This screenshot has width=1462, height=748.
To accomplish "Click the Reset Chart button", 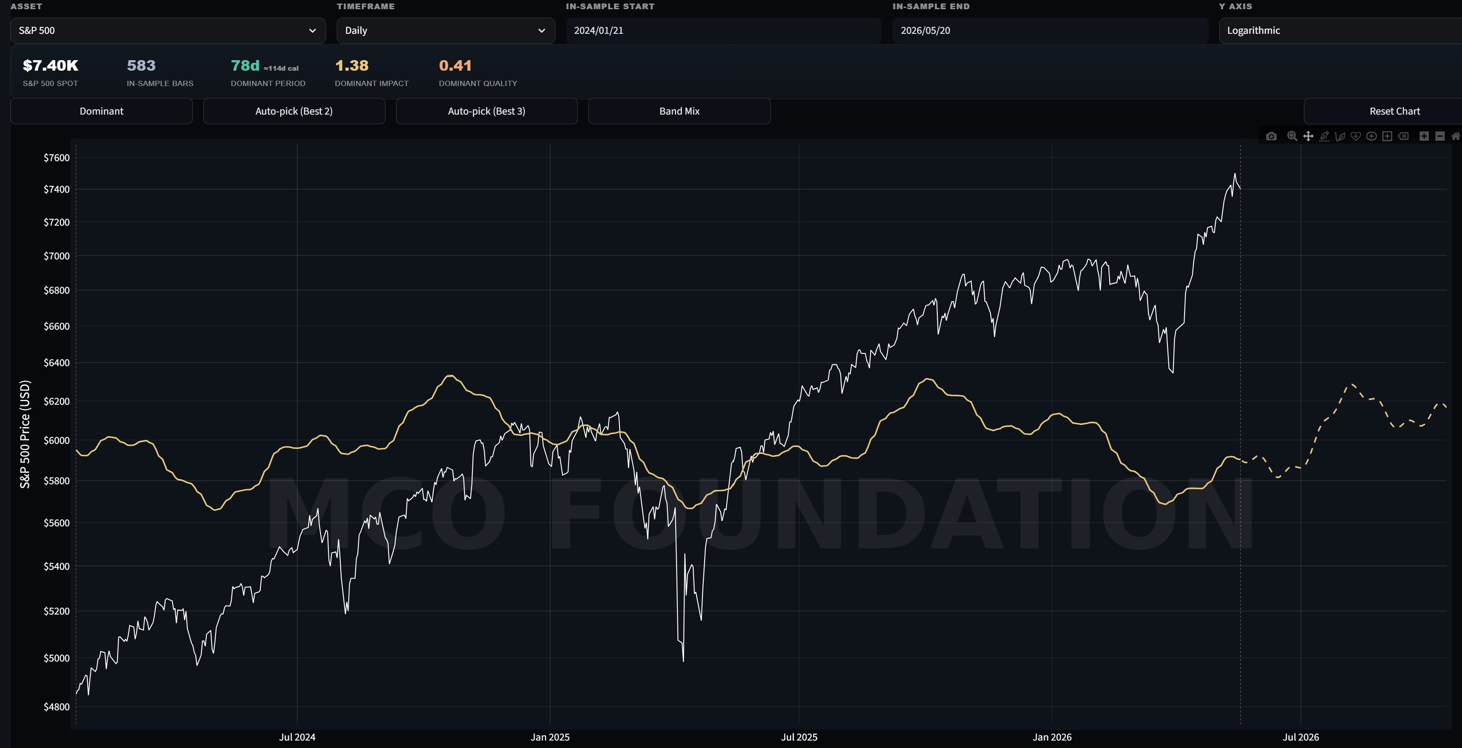I will [1383, 111].
